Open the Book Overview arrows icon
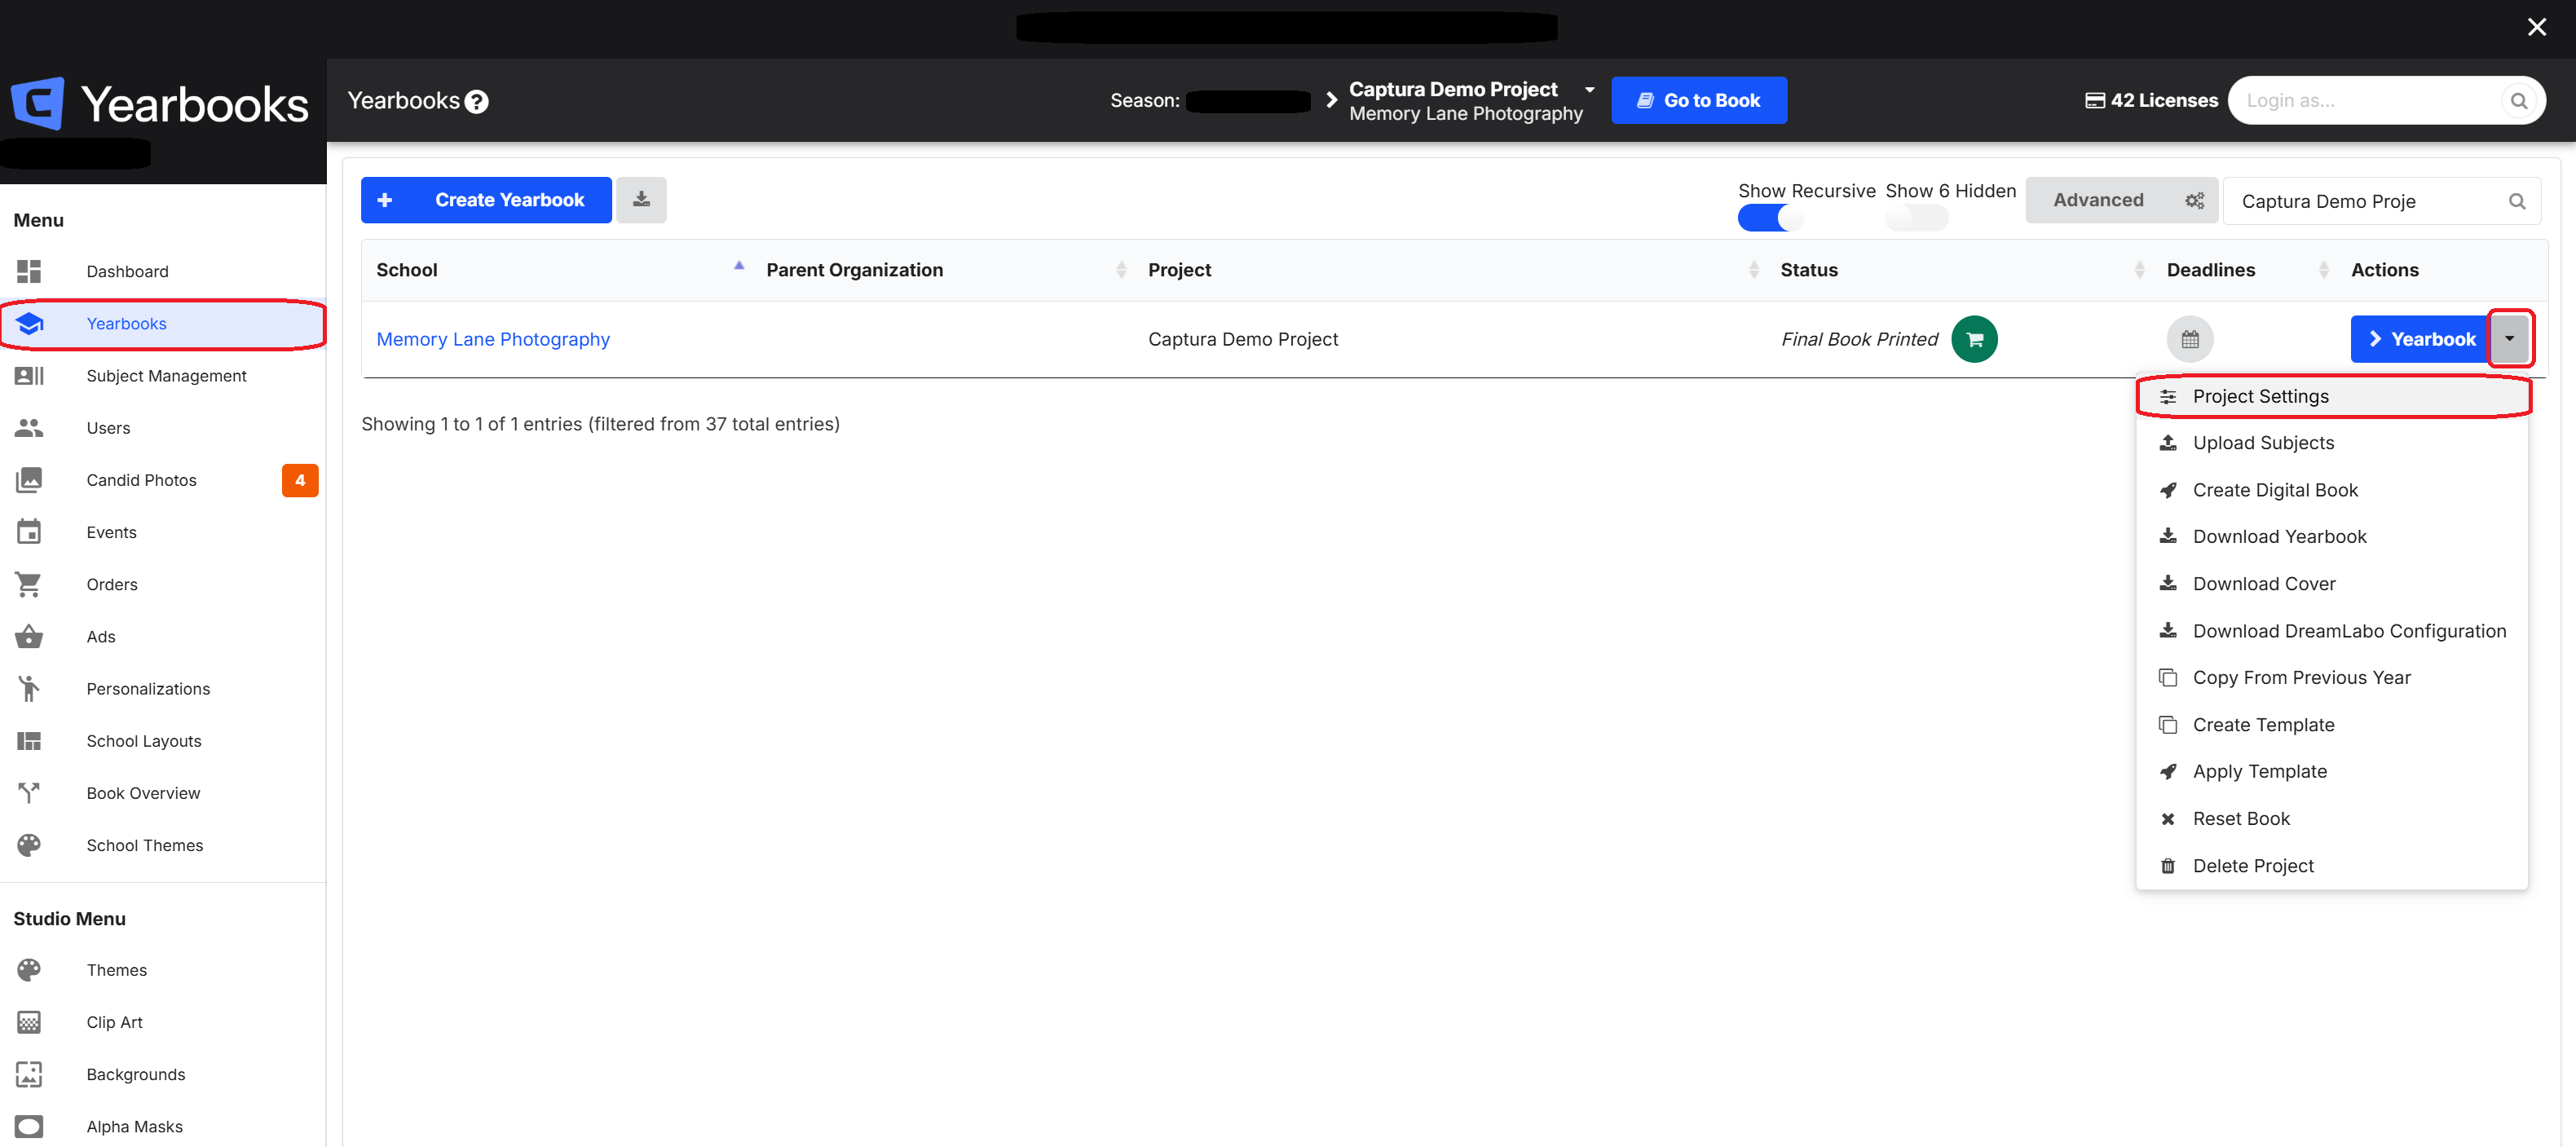 pyautogui.click(x=29, y=792)
